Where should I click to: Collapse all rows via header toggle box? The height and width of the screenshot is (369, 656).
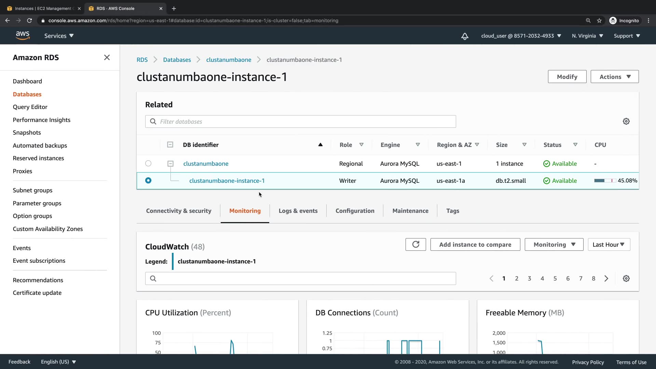pyautogui.click(x=170, y=145)
